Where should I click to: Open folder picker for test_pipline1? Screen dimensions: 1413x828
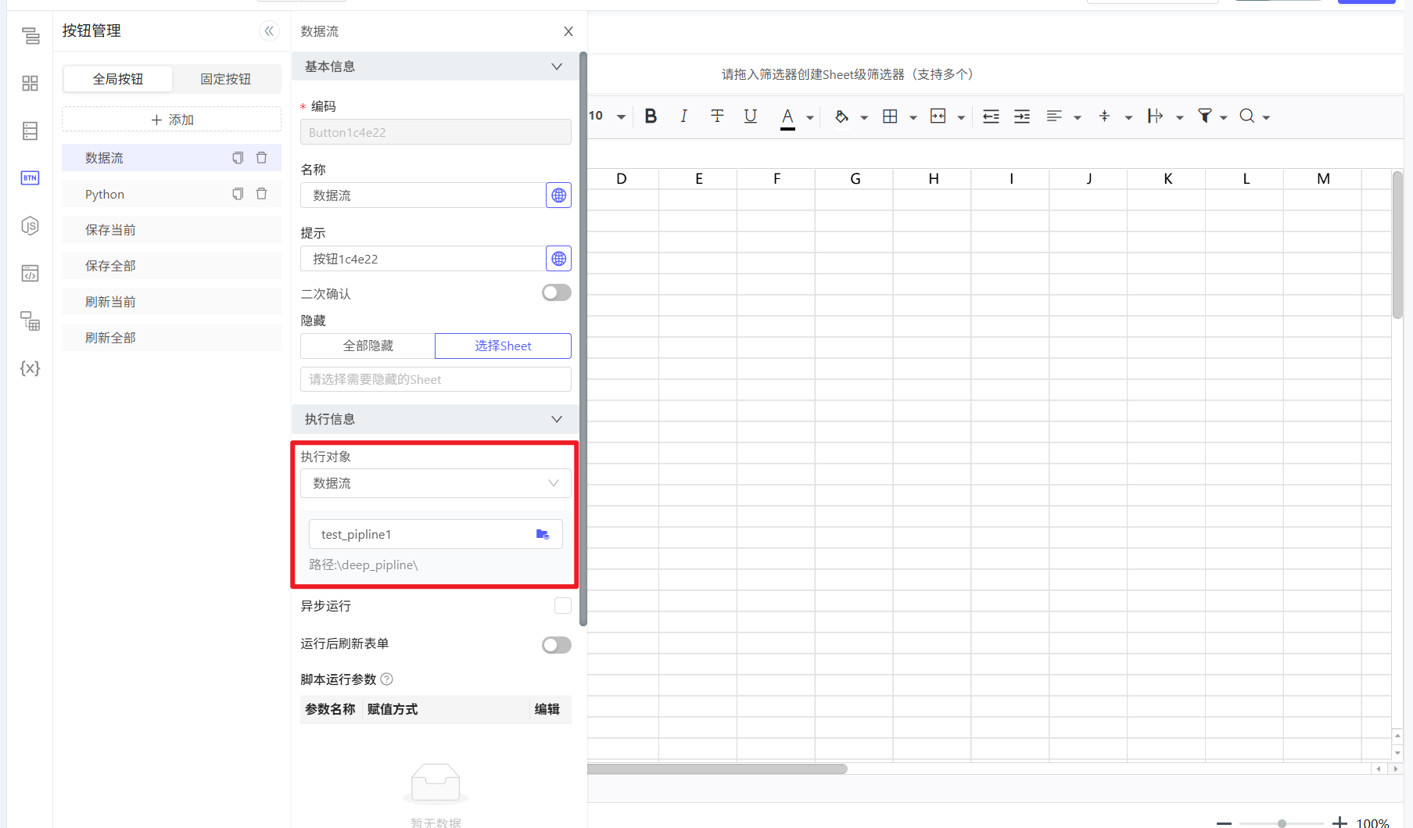point(543,534)
